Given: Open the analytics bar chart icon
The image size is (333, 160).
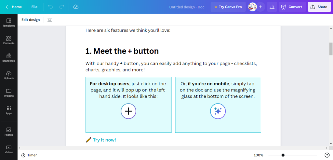Looking at the screenshot, I should [272, 7].
